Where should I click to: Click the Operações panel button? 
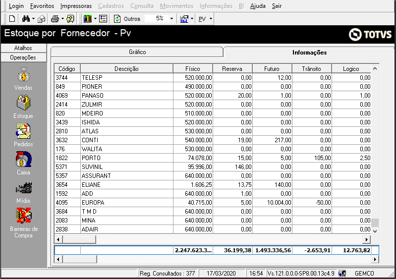(x=23, y=57)
